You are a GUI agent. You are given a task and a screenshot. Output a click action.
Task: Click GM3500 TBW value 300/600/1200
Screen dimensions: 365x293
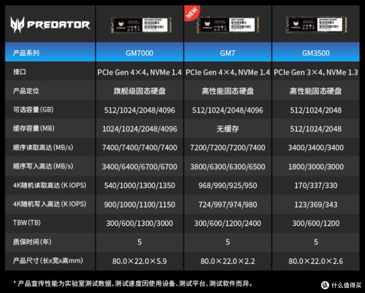pos(316,223)
